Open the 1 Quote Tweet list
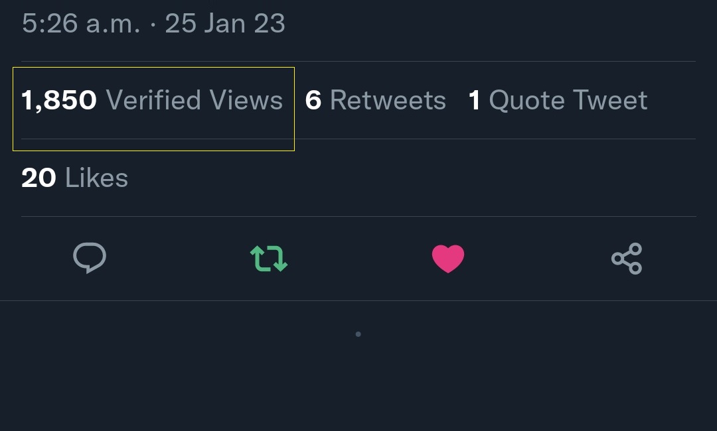 tap(558, 101)
